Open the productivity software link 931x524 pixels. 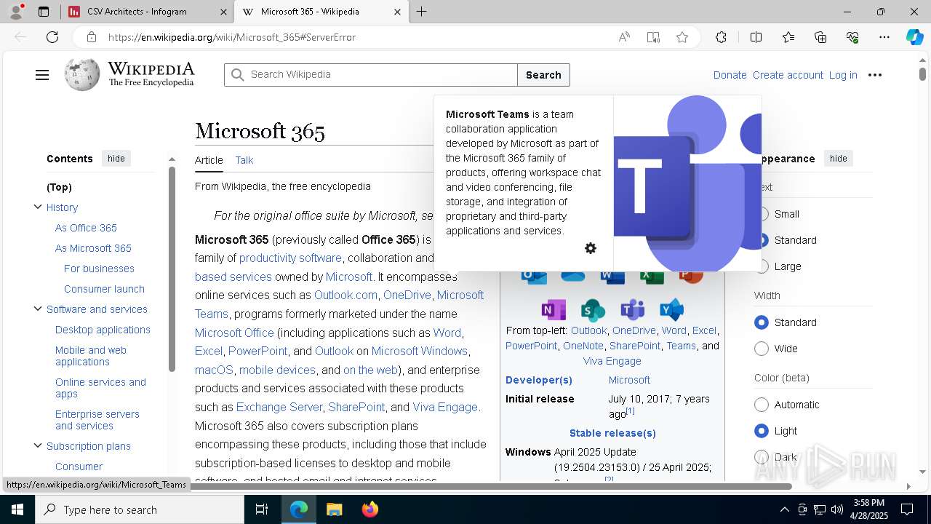(x=290, y=258)
